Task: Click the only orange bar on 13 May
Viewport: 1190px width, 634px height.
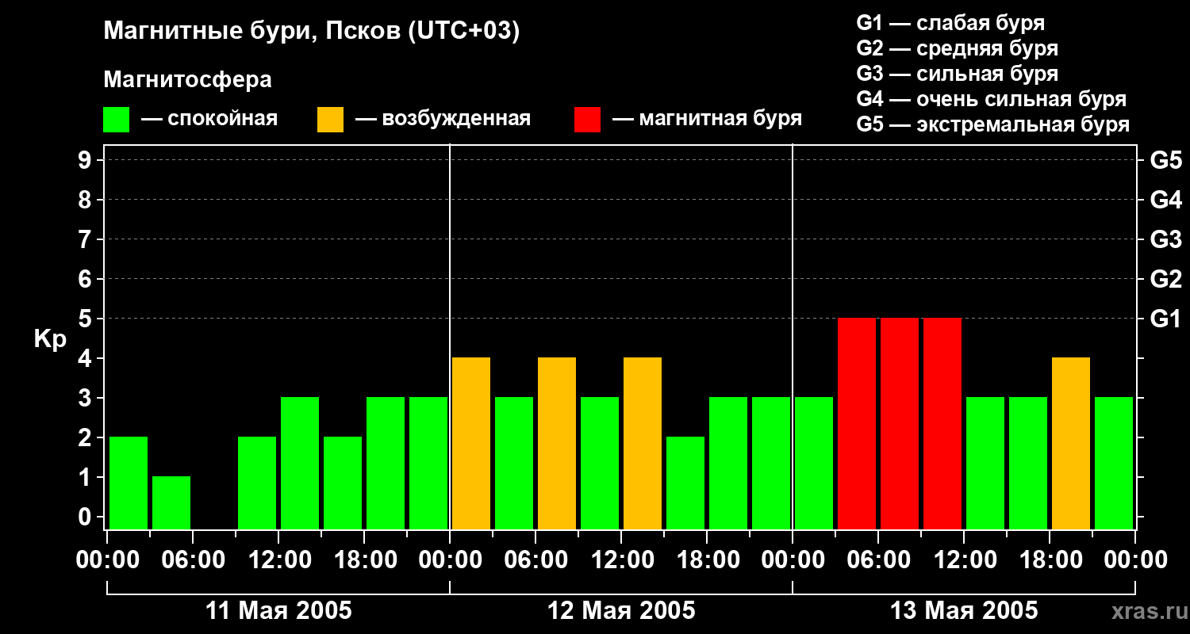Action: point(1071,443)
